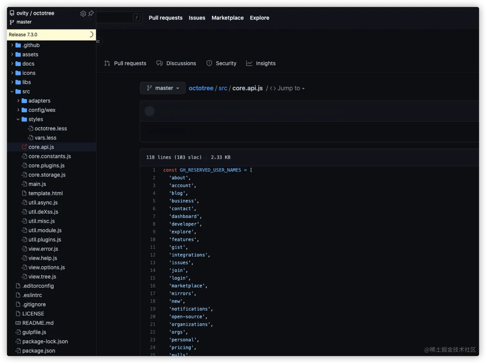Click the file icon beside vars.less

pyautogui.click(x=31, y=138)
